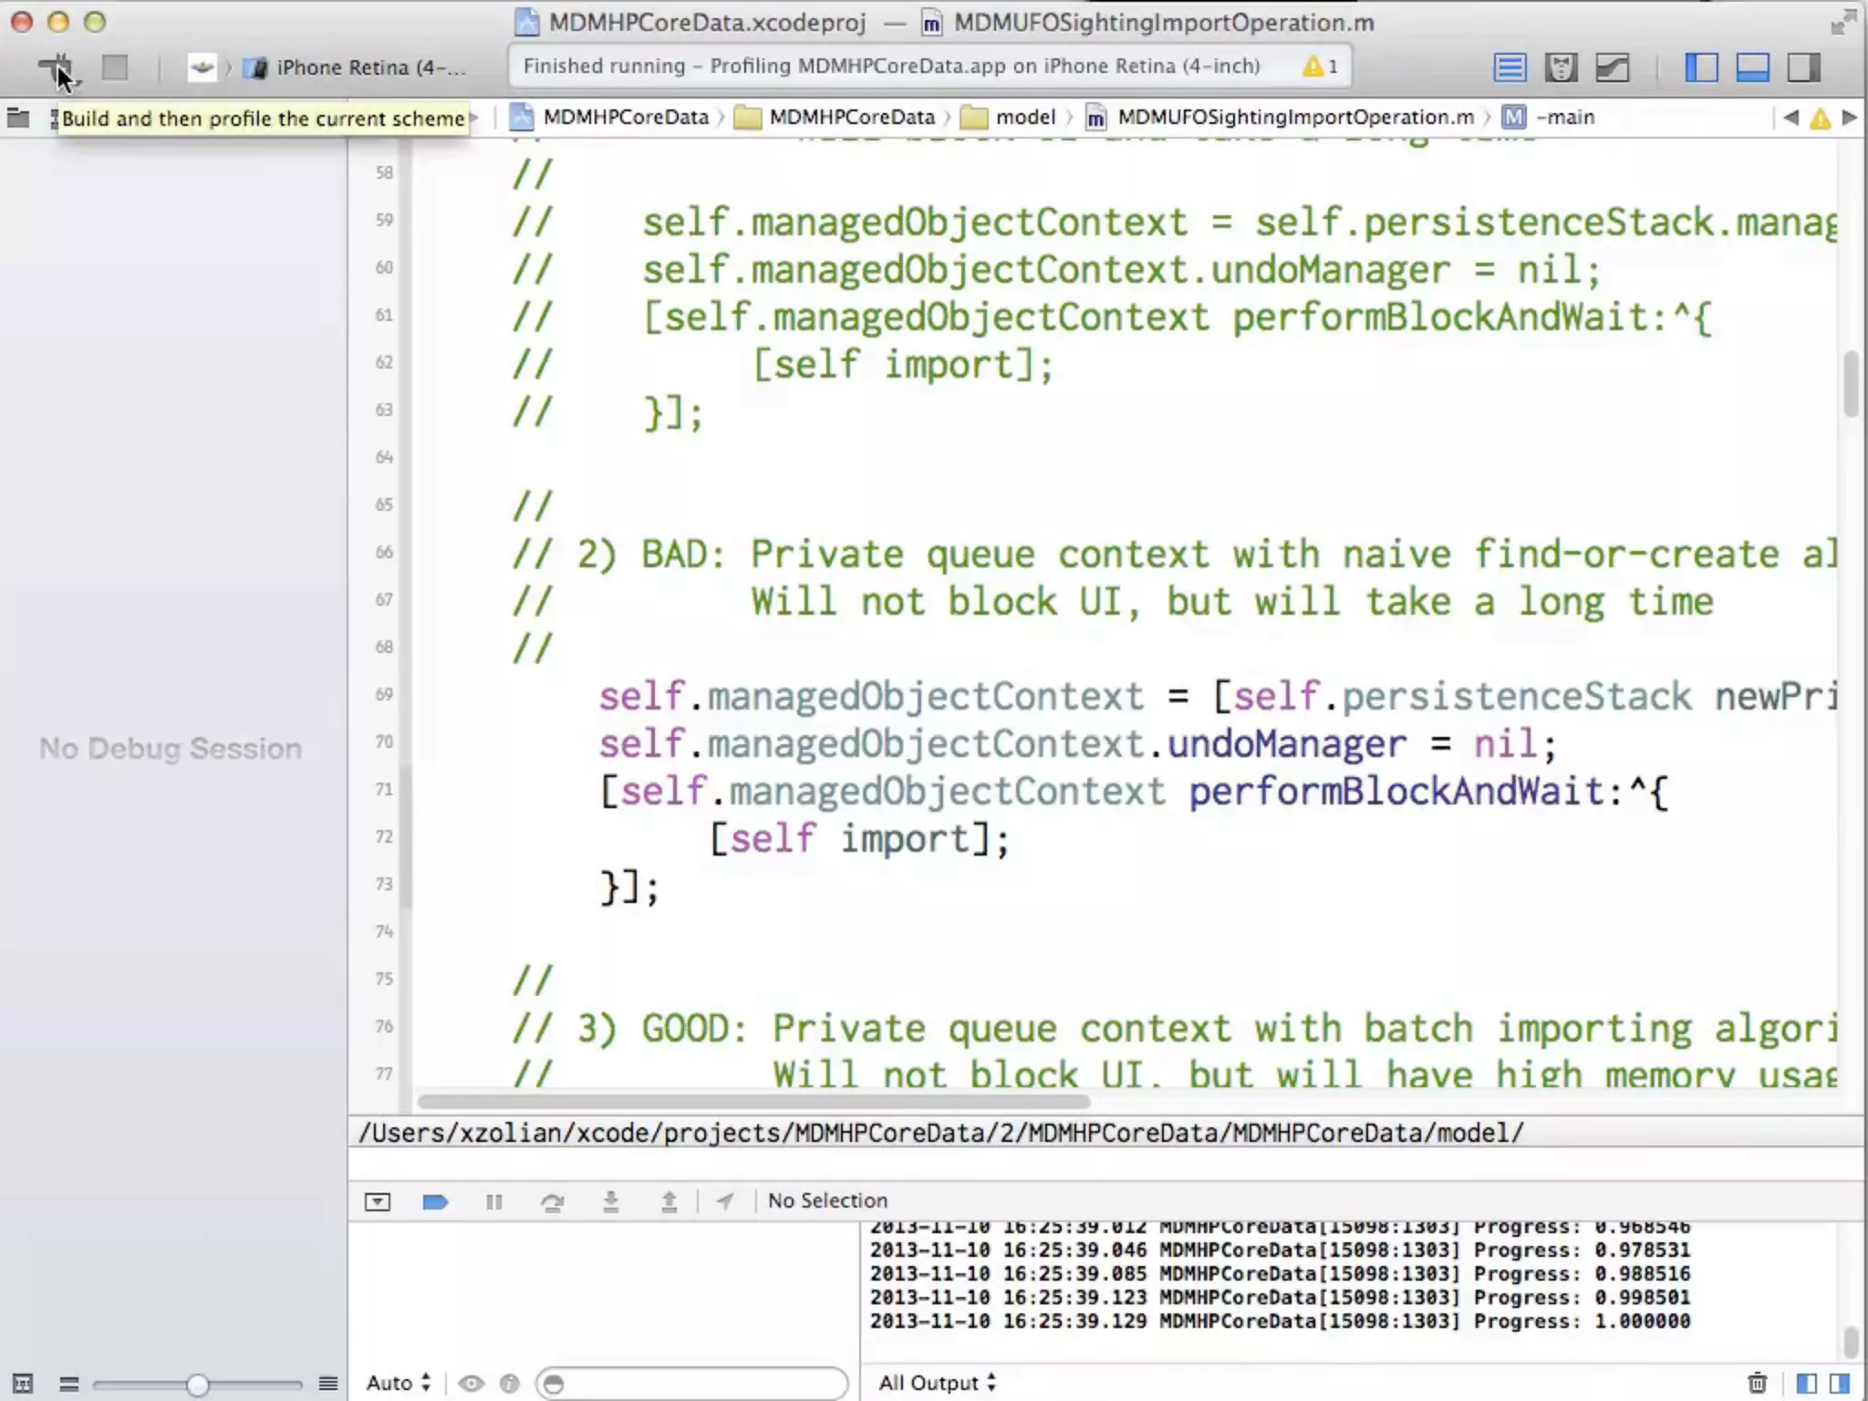Open the All Output console dropdown
This screenshot has height=1401, width=1868.
coord(937,1383)
